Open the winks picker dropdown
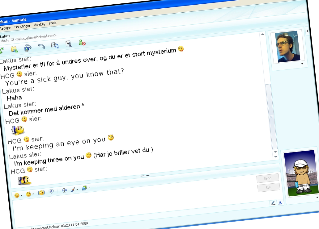 click(x=30, y=194)
